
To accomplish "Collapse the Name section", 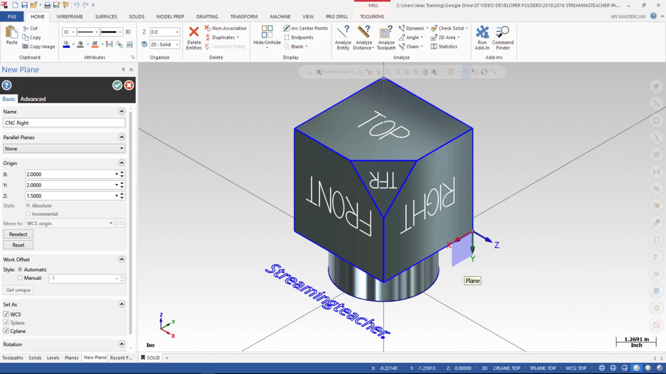I will coord(121,111).
